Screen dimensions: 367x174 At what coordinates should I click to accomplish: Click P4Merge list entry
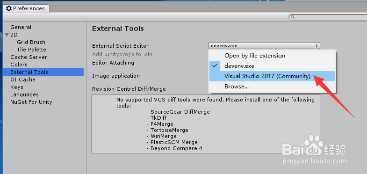pos(162,124)
